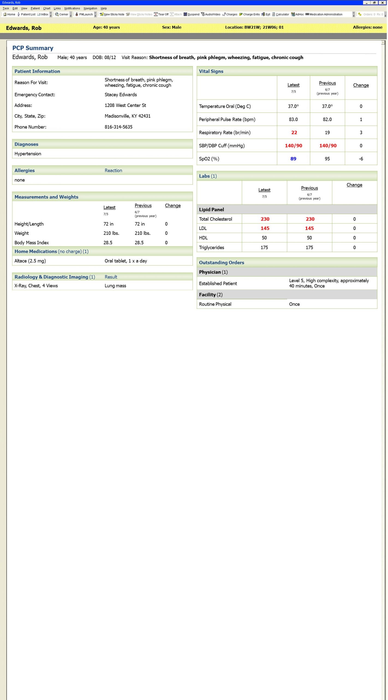Click the Home toolbar icon
This screenshot has height=700, width=388.
9,14
